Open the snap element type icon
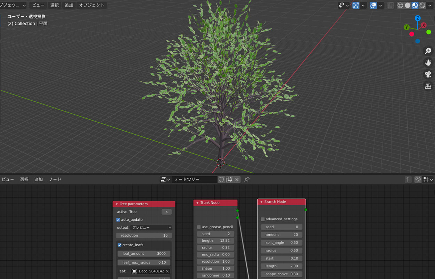Screen dimensions: 435x279 [x=428, y=179]
